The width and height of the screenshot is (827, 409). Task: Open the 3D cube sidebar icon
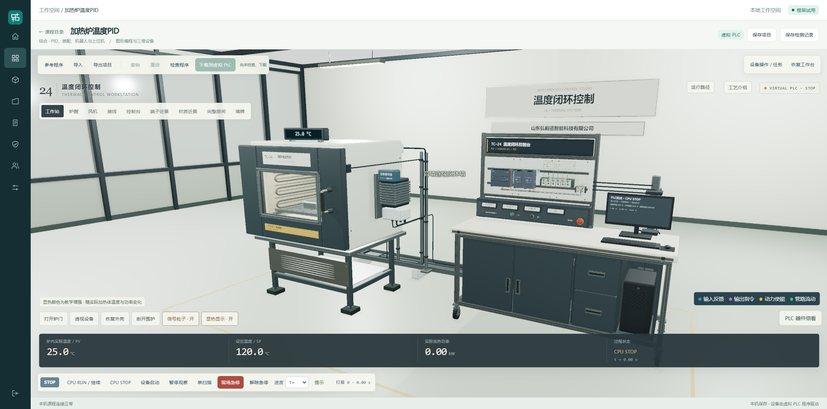tap(15, 80)
